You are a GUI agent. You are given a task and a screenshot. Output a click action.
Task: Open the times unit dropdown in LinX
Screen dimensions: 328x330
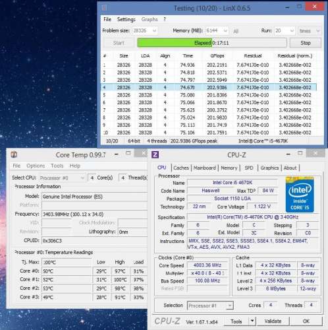click(317, 31)
